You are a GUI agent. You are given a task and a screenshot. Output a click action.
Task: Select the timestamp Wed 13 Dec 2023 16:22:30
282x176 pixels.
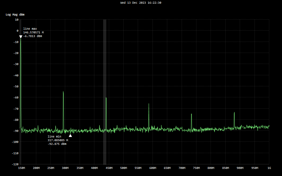[x=141, y=3]
